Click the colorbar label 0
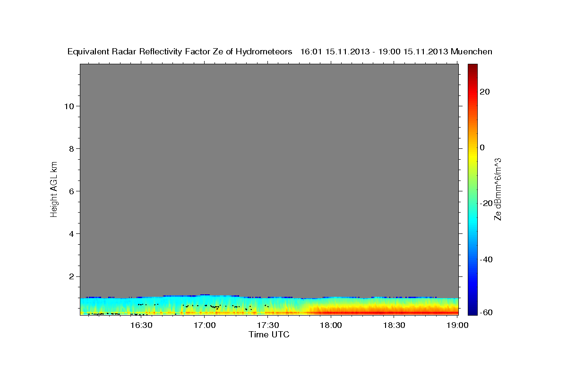The width and height of the screenshot is (567, 378). click(482, 147)
